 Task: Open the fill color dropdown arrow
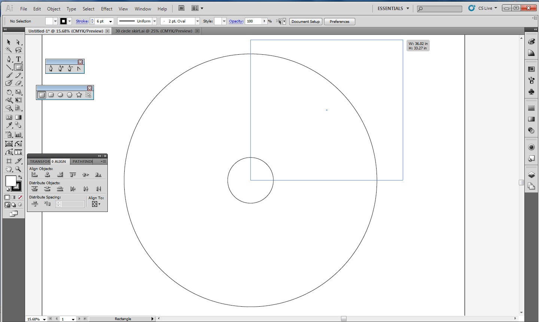(x=55, y=21)
